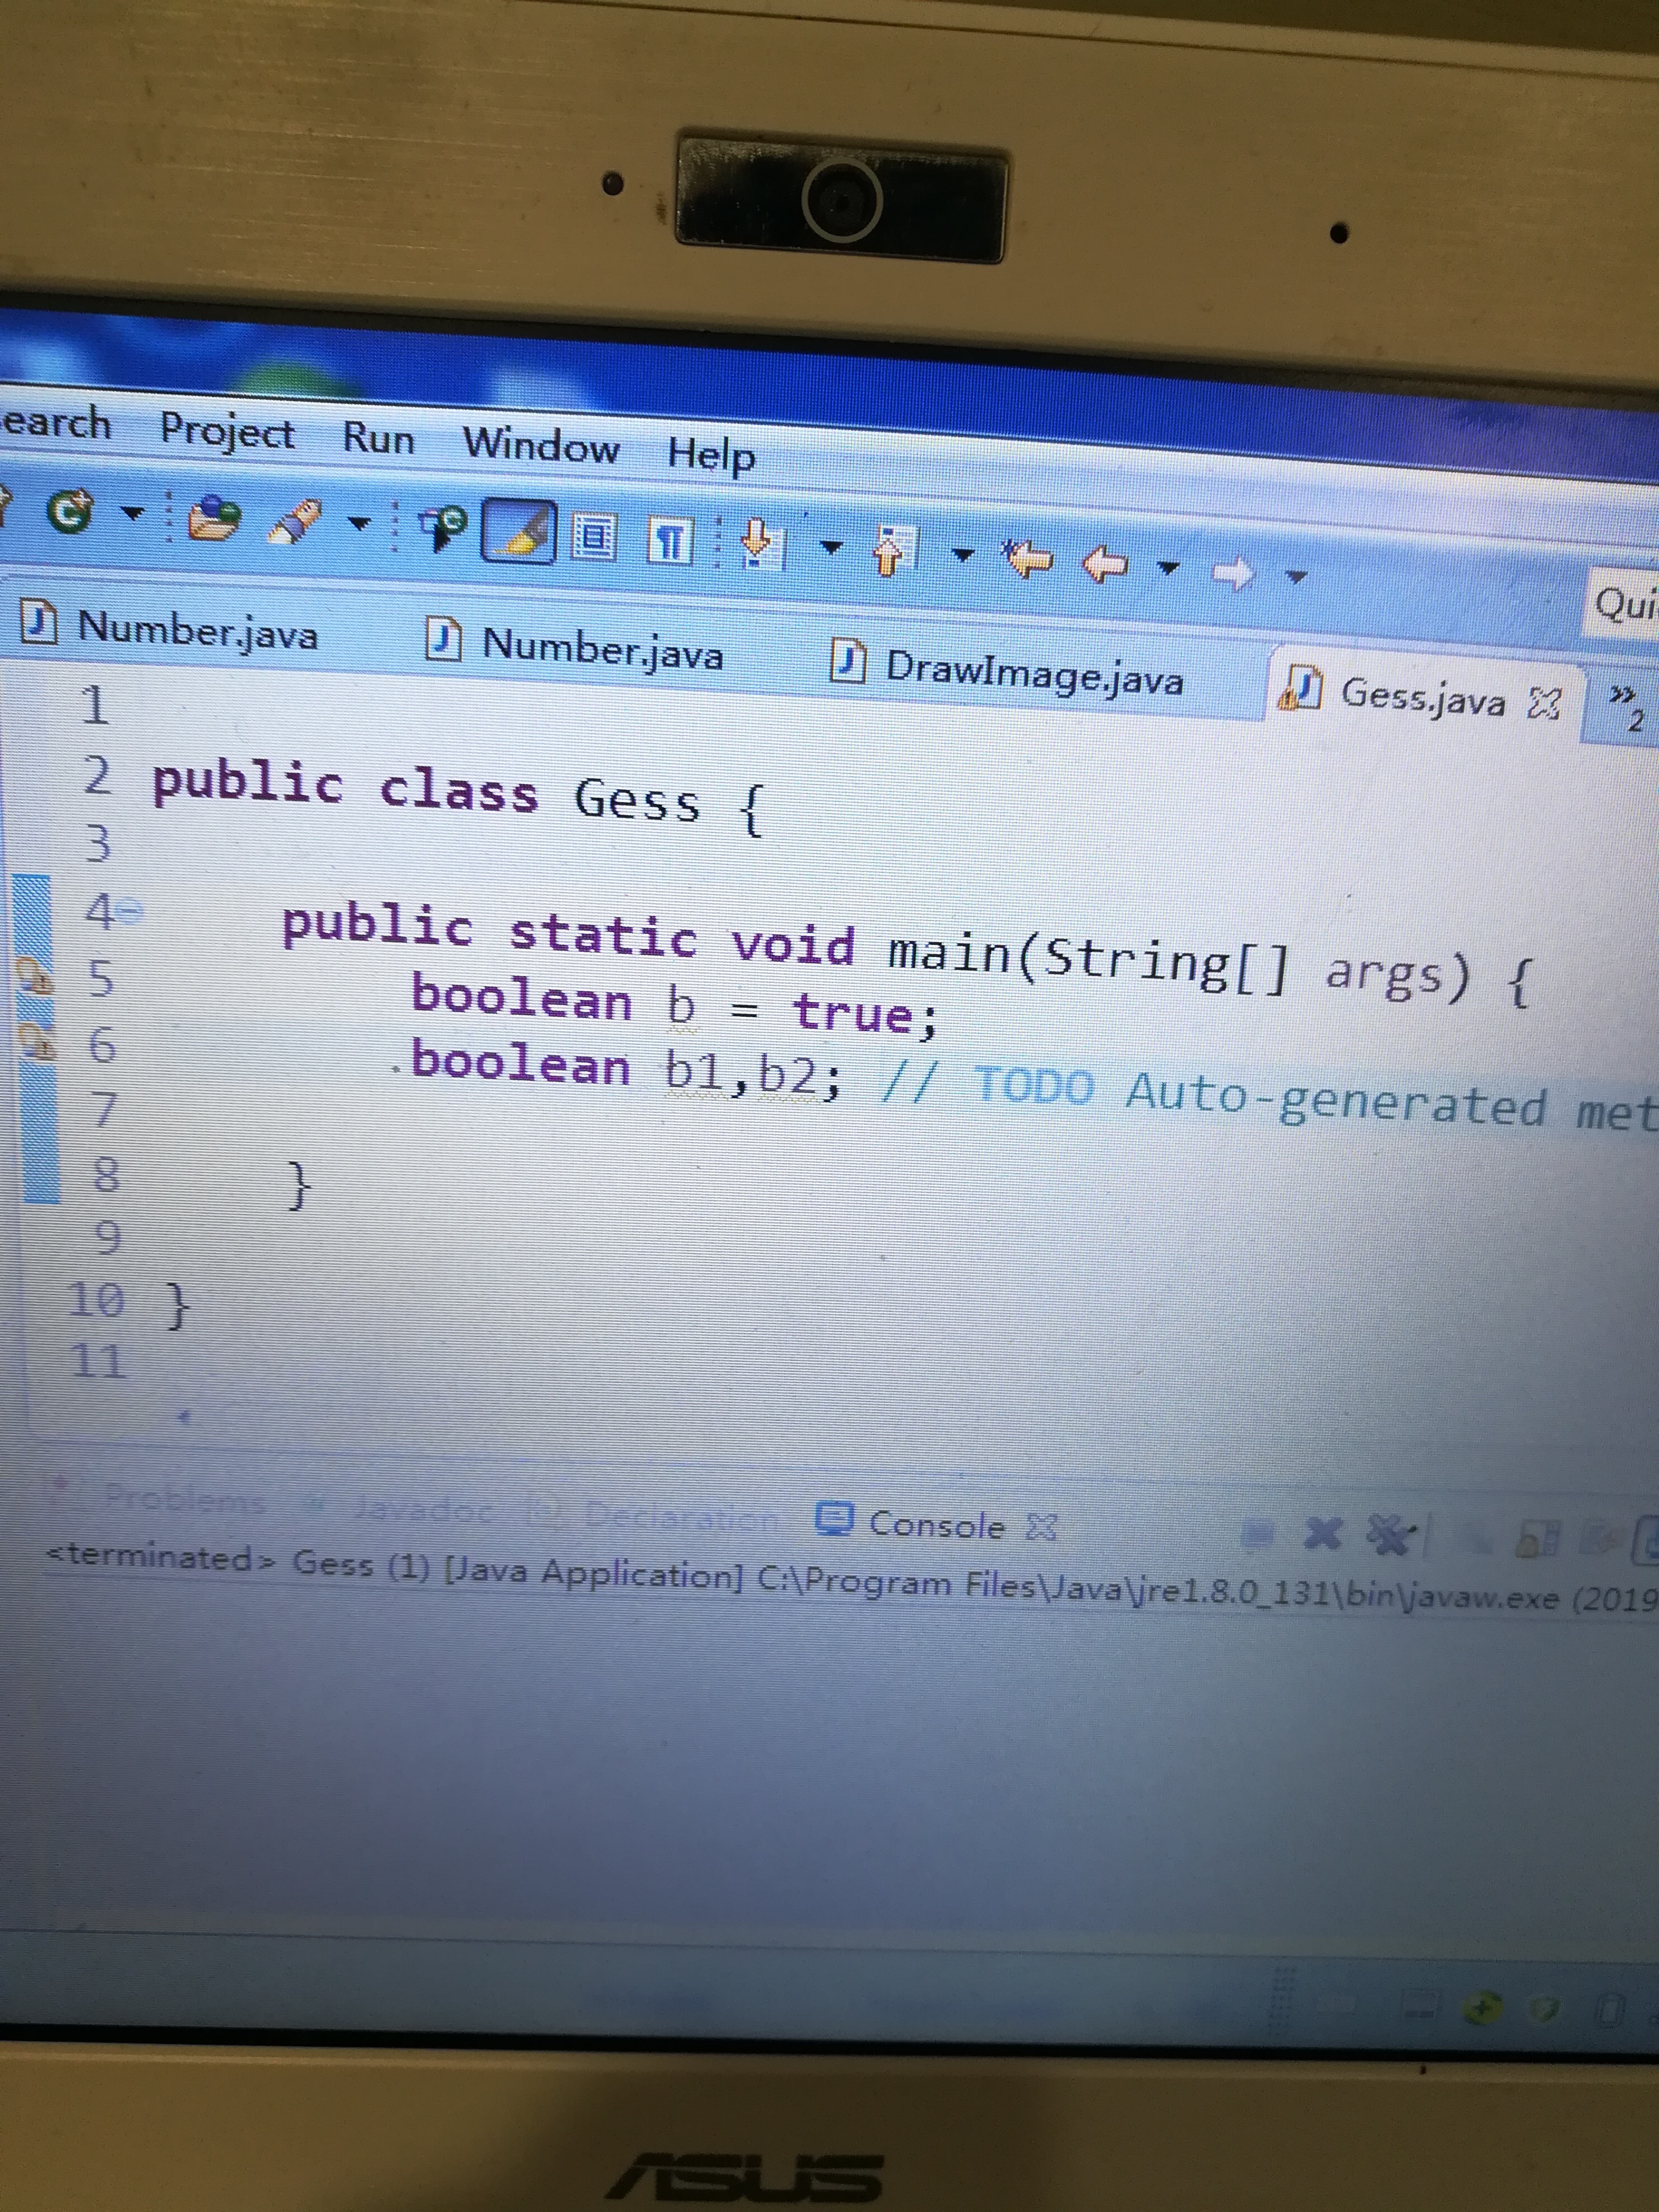Switch to the DrawImage.java tab
The width and height of the screenshot is (1659, 2212).
1007,671
